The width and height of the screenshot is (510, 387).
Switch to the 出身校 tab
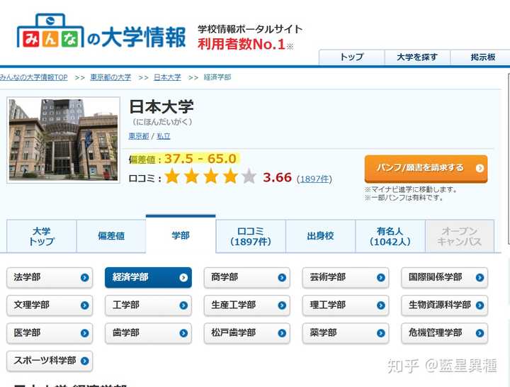point(320,236)
